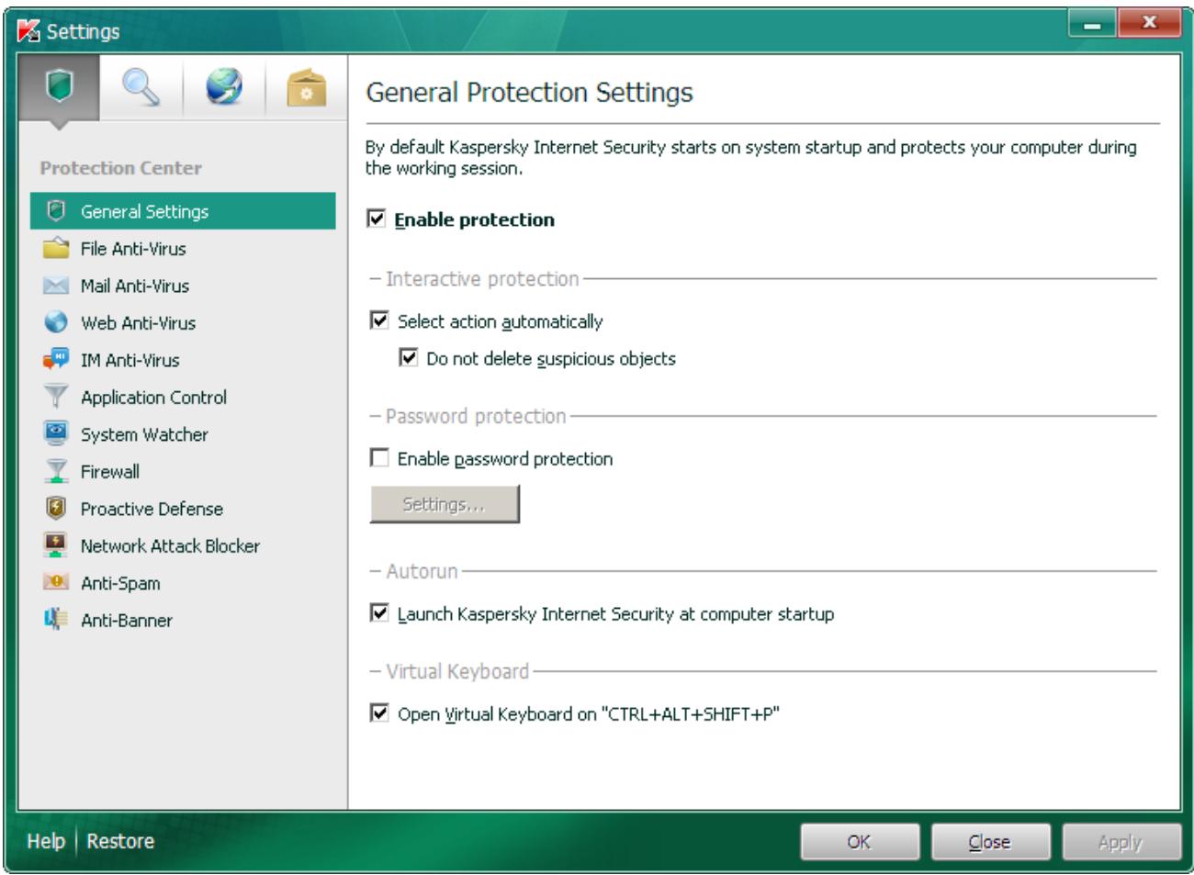Click the Web Anti-Virus globe icon
Image resolution: width=1194 pixels, height=875 pixels.
[56, 322]
